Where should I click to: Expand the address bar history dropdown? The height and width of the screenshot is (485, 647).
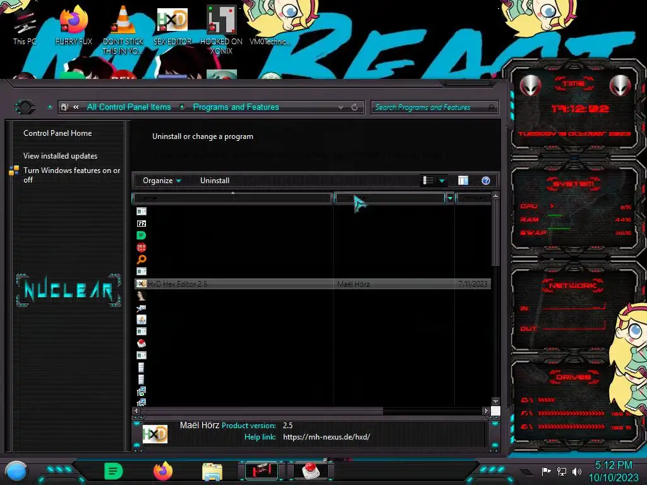tap(341, 107)
